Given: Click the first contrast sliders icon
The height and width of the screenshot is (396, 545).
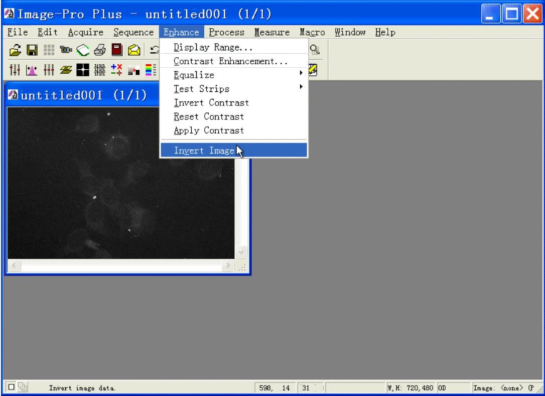Looking at the screenshot, I should pyautogui.click(x=15, y=70).
